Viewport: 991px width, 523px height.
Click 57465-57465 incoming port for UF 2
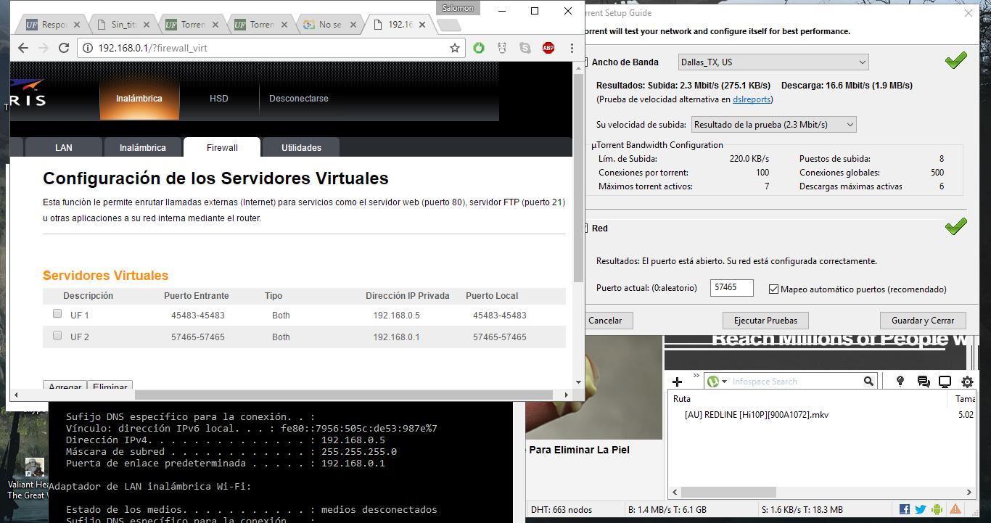coord(198,337)
